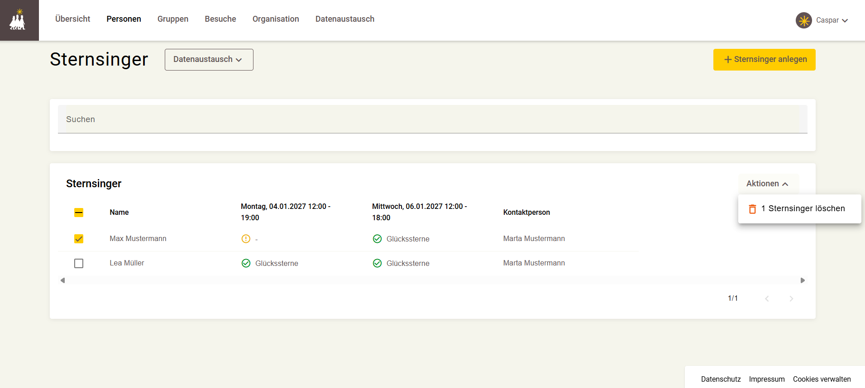Open the Gruppen navigation tab
Screen dimensions: 865x388
(x=173, y=19)
